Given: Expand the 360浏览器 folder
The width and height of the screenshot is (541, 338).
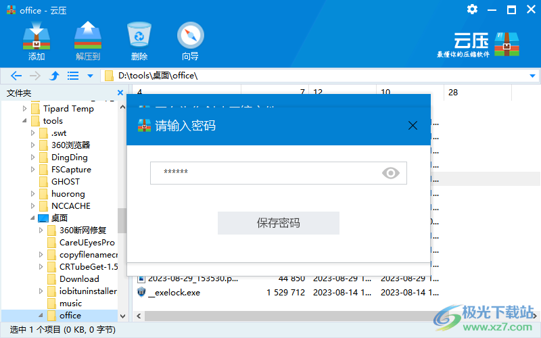Looking at the screenshot, I should point(32,145).
